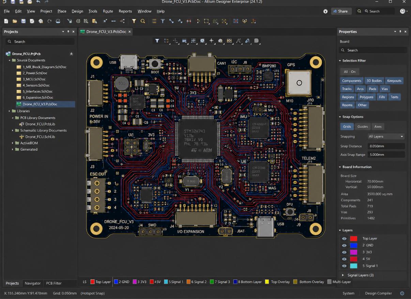Click the user account avatar icon

(x=402, y=11)
